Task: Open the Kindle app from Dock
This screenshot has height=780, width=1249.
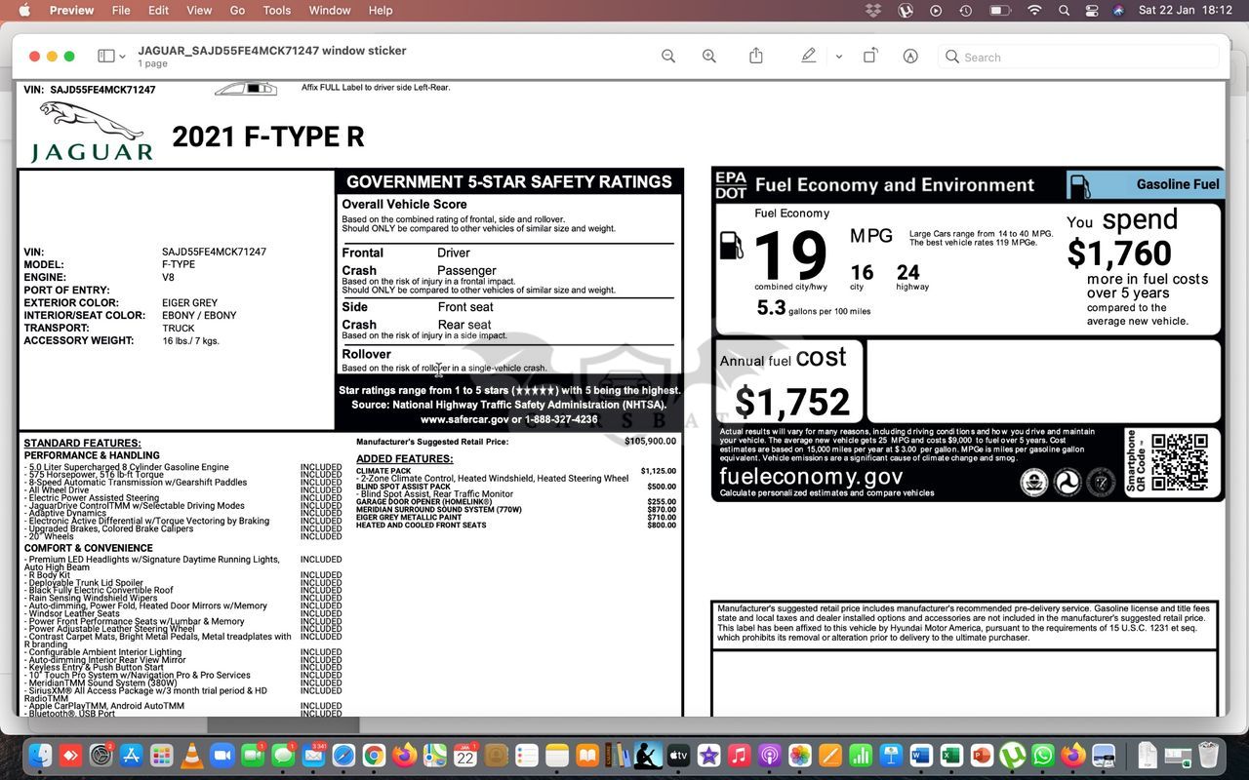Action: tap(648, 756)
